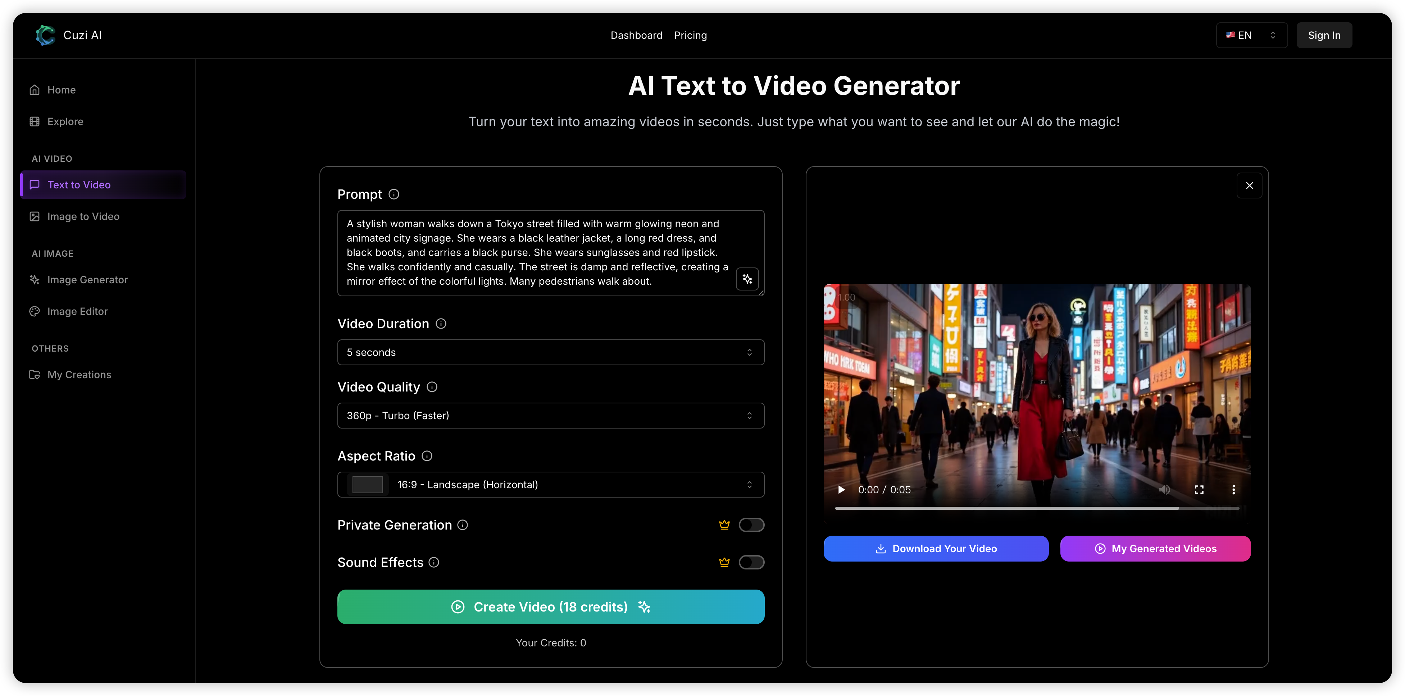Go to Image to Video
Viewport: 1405px width, 696px height.
tap(104, 216)
